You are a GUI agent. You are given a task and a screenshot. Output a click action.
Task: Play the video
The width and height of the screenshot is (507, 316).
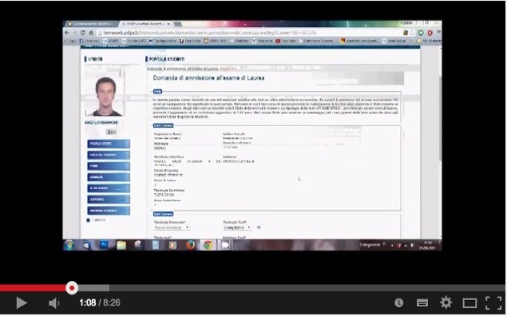[22, 303]
